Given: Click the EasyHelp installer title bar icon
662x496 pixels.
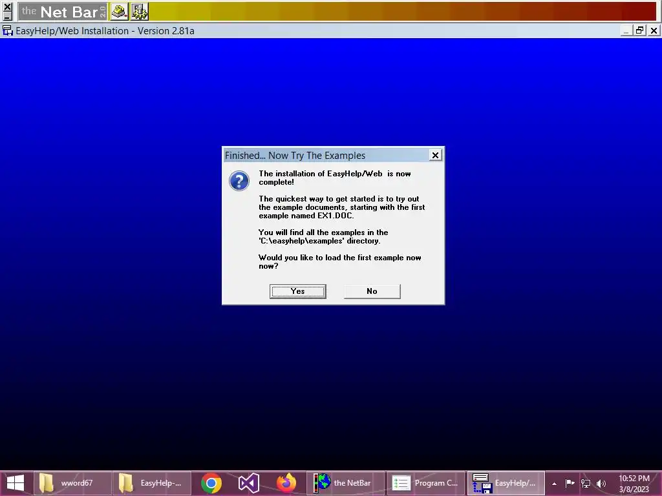Looking at the screenshot, I should (8, 31).
